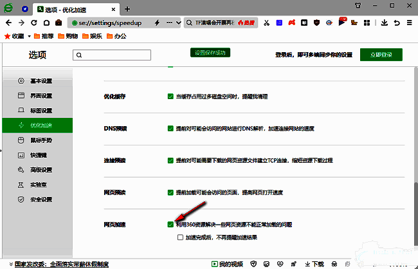Toggle the DNS pre-resolve checkbox
418x269 pixels.
[x=170, y=128]
